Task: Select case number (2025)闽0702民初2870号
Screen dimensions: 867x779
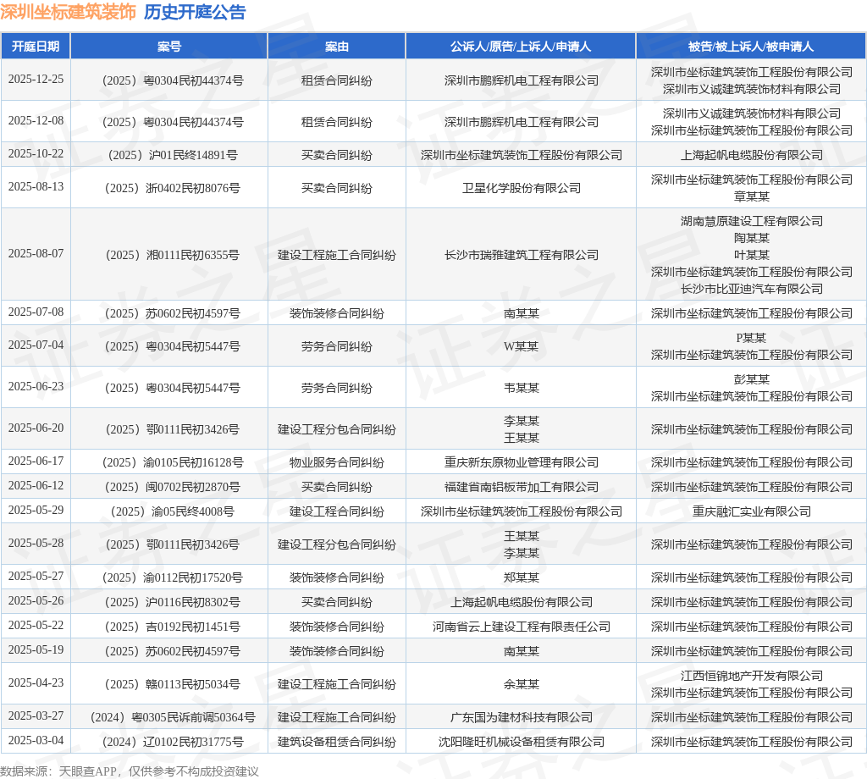Action: pos(173,487)
